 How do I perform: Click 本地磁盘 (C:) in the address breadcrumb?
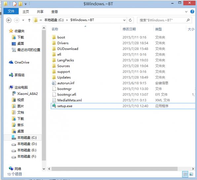(x=54, y=20)
